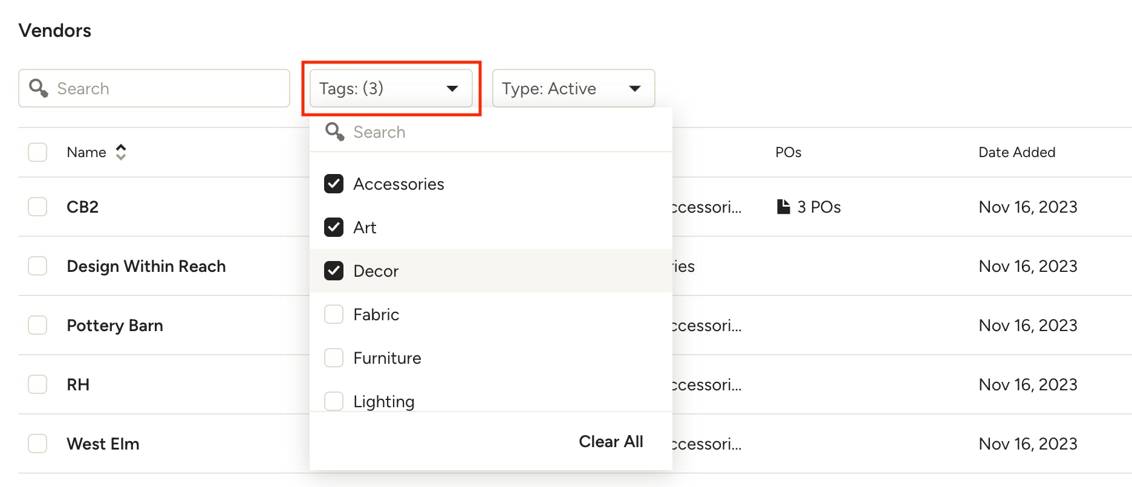Screen dimensions: 1132x487
Task: Click the Vendors page heading
Action: coord(55,30)
